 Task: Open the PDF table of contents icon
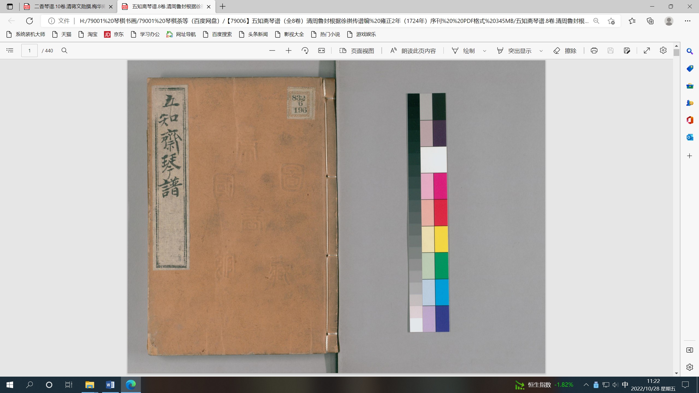10,50
